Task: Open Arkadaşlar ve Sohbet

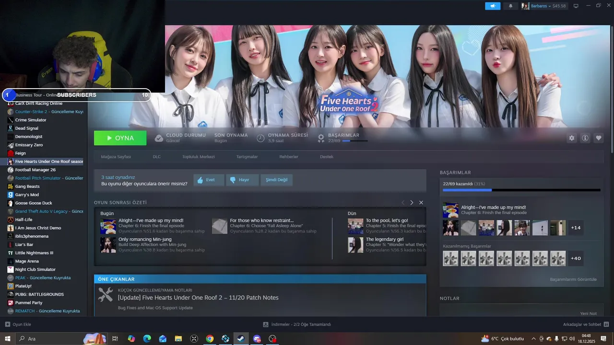Action: (586, 324)
